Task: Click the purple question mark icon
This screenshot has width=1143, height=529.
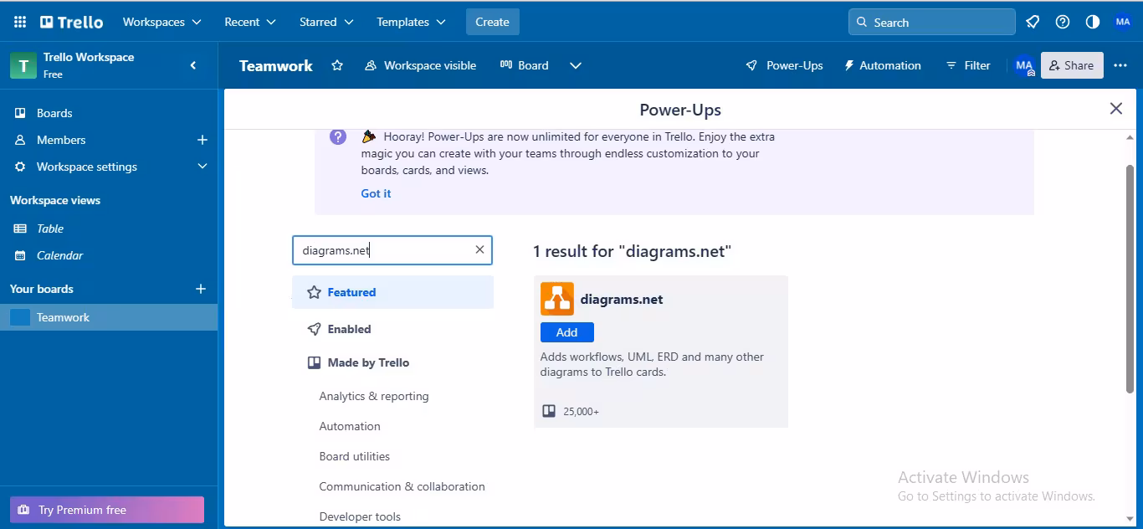Action: [338, 136]
